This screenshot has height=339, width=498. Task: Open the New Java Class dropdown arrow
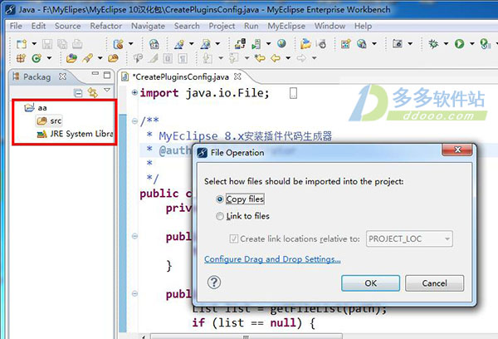point(49,58)
